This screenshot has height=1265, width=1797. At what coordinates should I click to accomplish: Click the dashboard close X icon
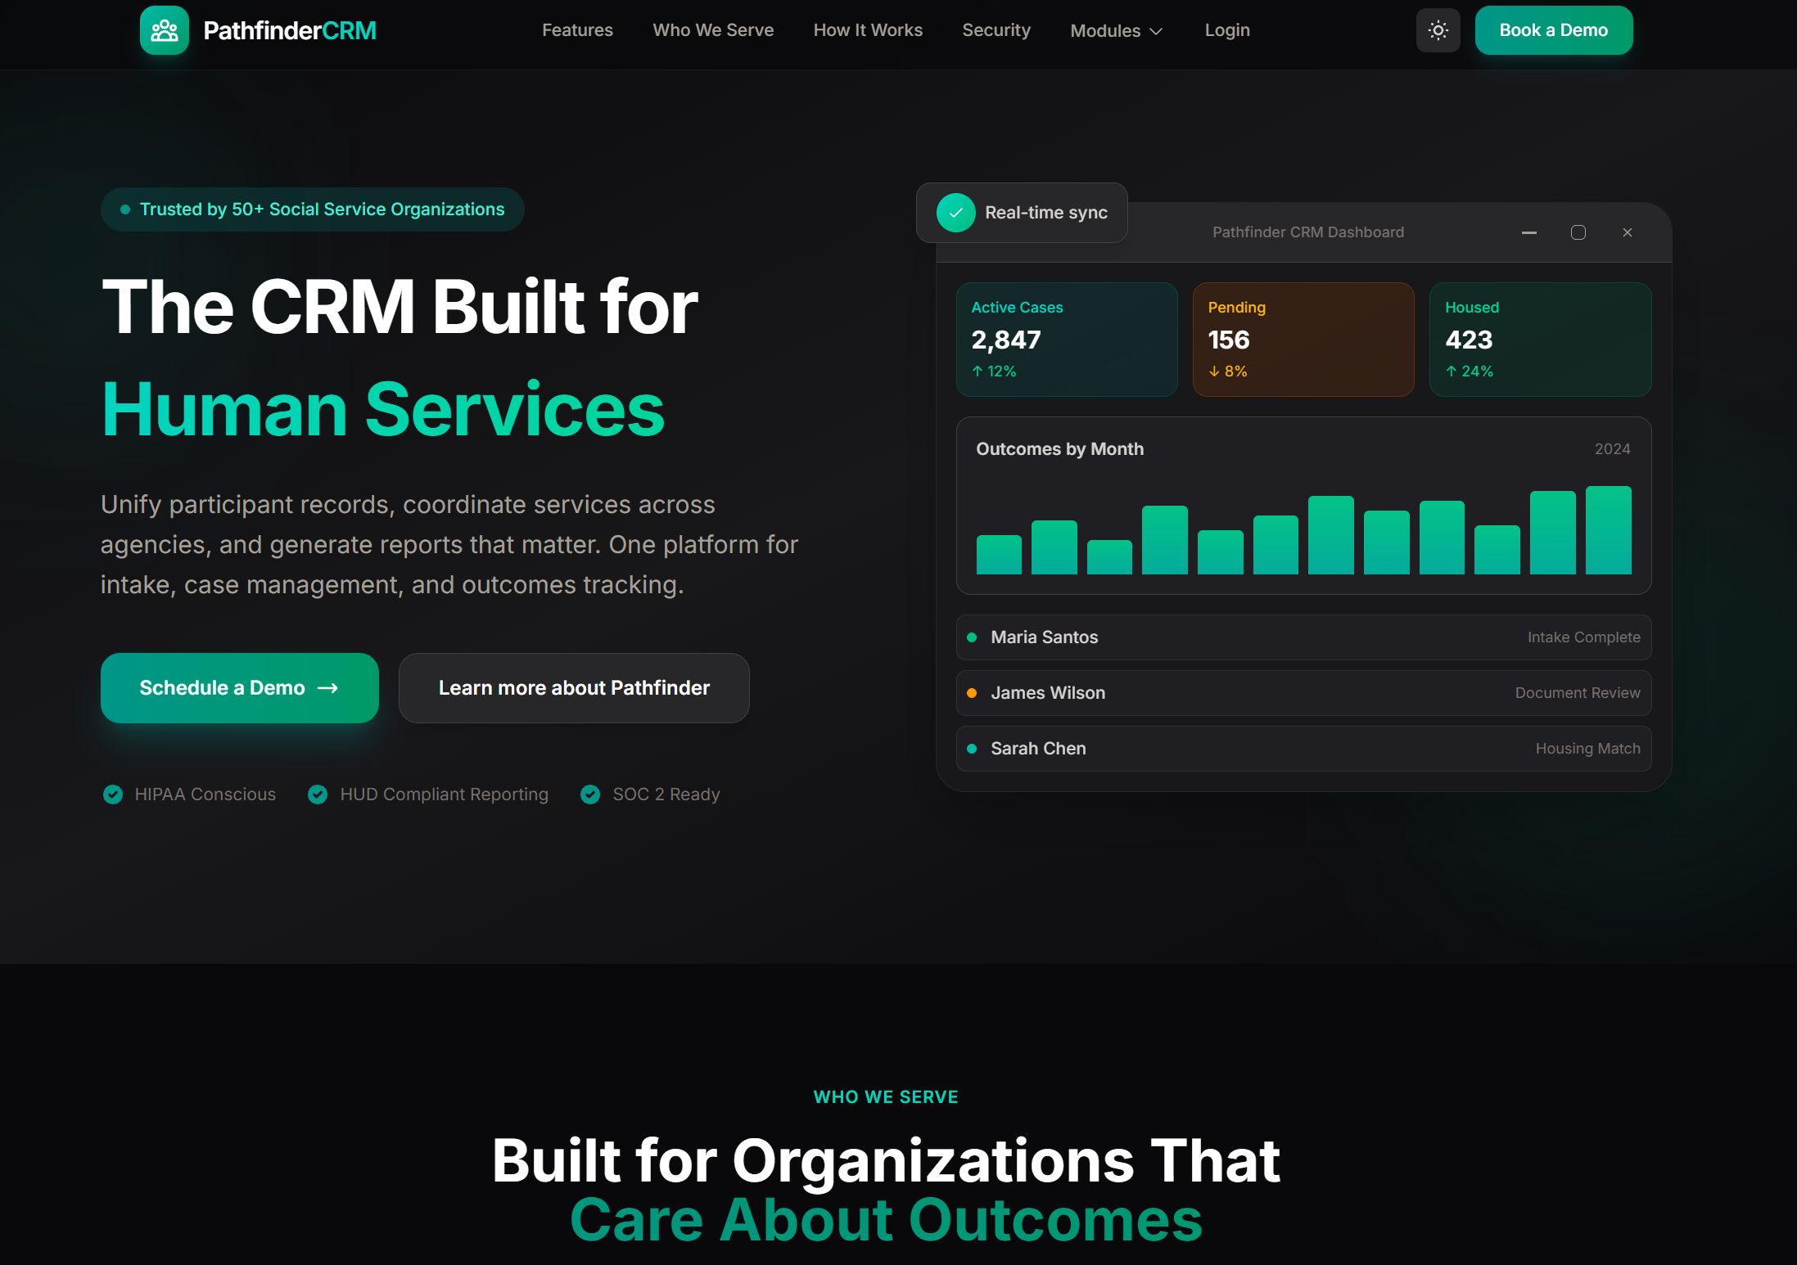click(x=1627, y=233)
